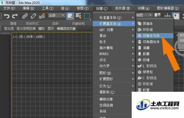
Task: Click the highlighted 扩展基本体(X) entry
Action: [x=114, y=24]
